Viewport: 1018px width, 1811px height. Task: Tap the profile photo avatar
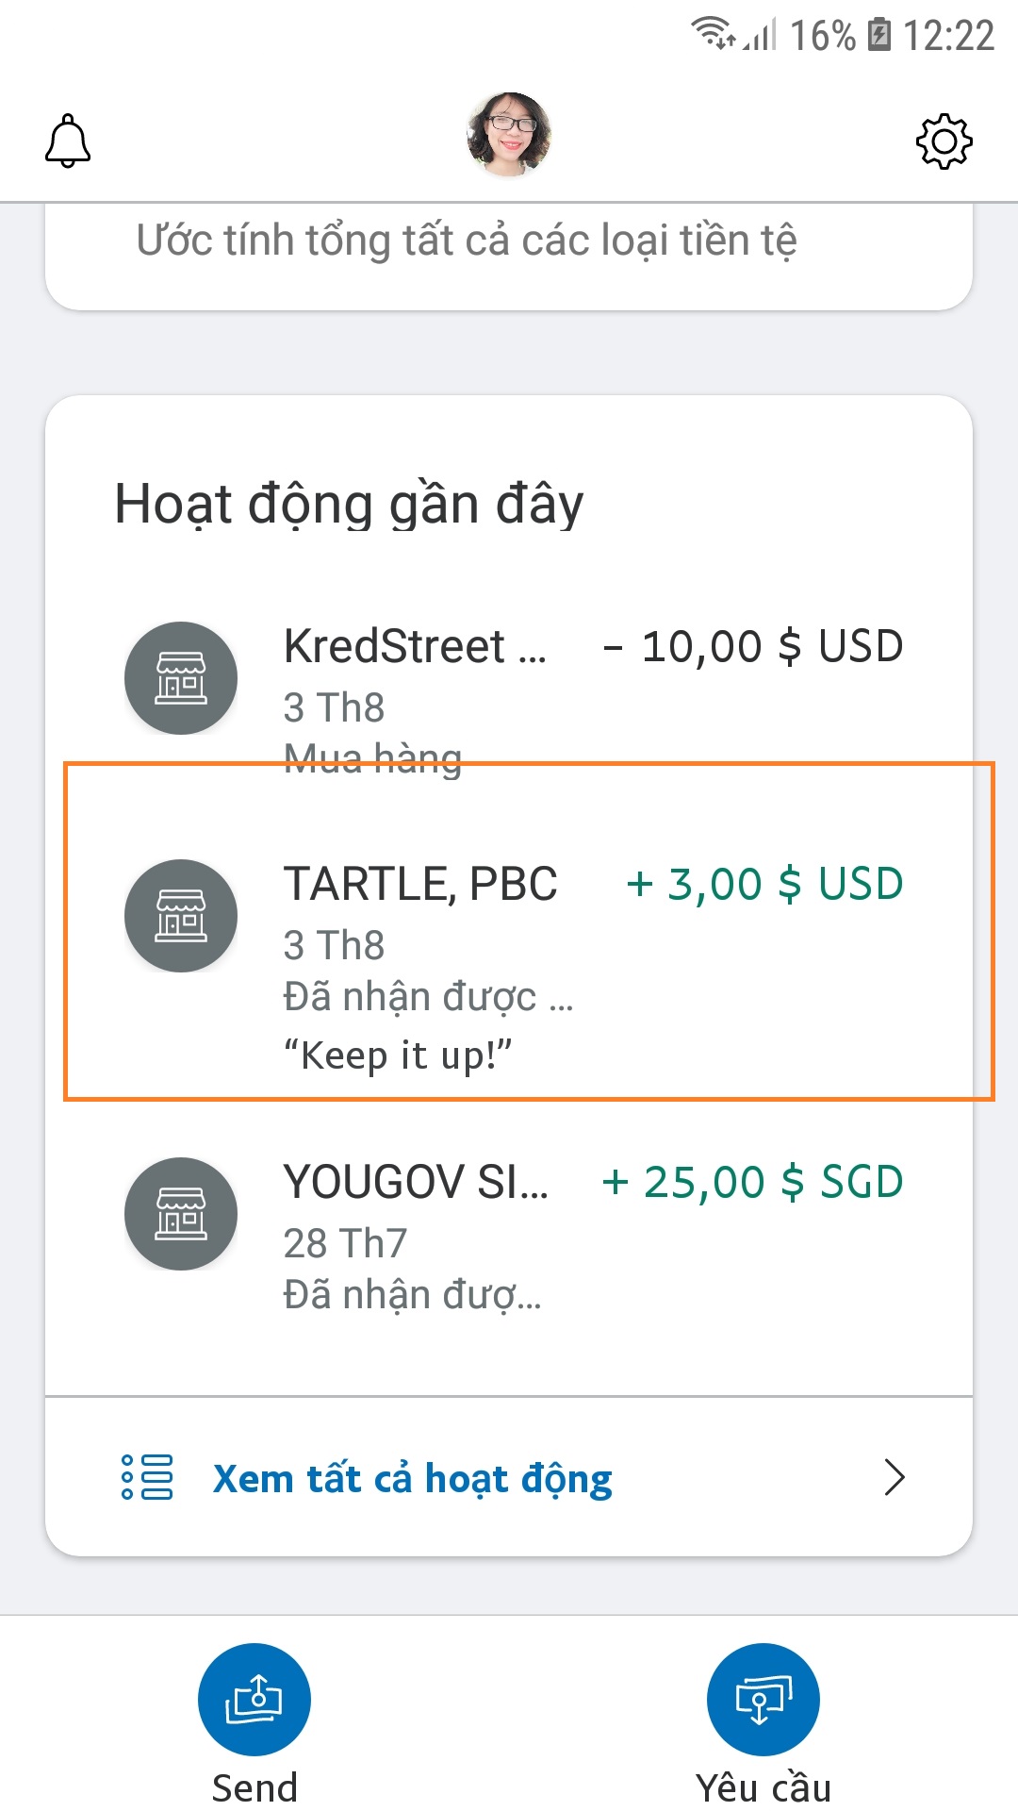coord(509,135)
